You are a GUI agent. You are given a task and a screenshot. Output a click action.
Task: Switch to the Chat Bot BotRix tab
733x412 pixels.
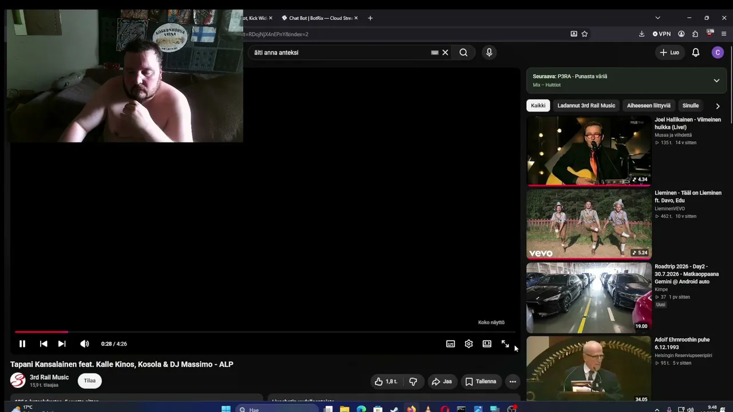click(x=320, y=18)
